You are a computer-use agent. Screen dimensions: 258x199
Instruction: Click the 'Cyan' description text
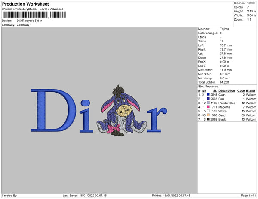coord(222,95)
